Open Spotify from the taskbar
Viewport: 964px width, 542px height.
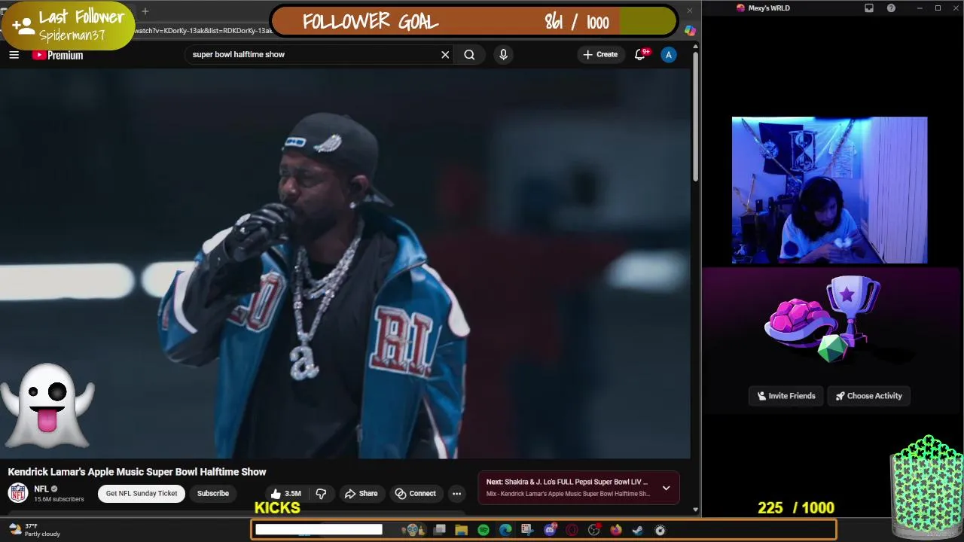coord(484,530)
